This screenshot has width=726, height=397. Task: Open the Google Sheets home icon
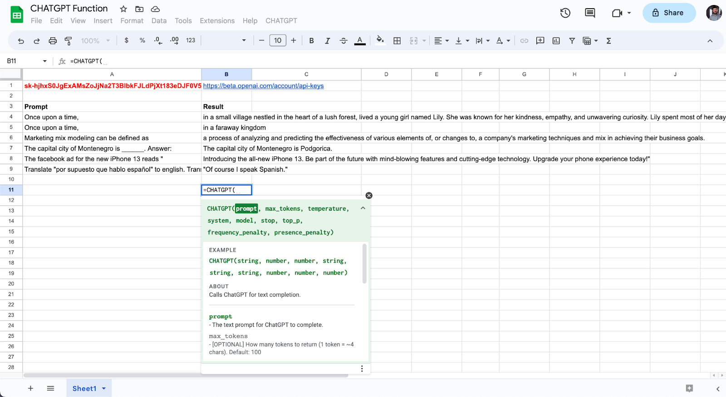pos(17,15)
